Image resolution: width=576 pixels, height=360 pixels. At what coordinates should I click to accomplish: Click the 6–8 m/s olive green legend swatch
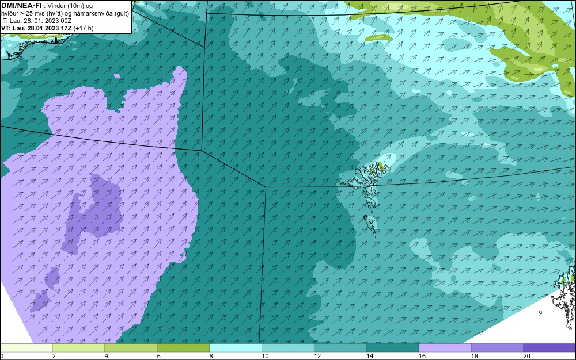coord(183,348)
